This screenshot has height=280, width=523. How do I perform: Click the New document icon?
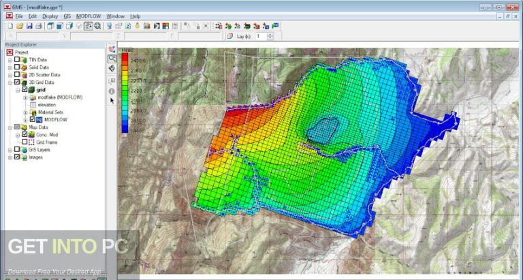(x=11, y=26)
